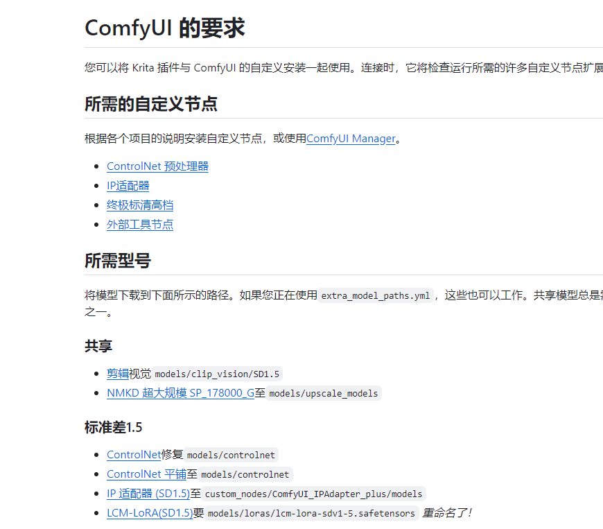Open NMKD 超大规模 SP_178000_G link

pyautogui.click(x=180, y=393)
